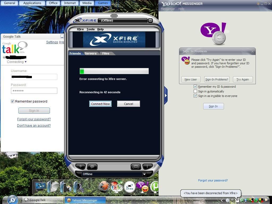This screenshot has width=272, height=204.
Task: Select the Games desktop tab
Action: (x=103, y=3)
